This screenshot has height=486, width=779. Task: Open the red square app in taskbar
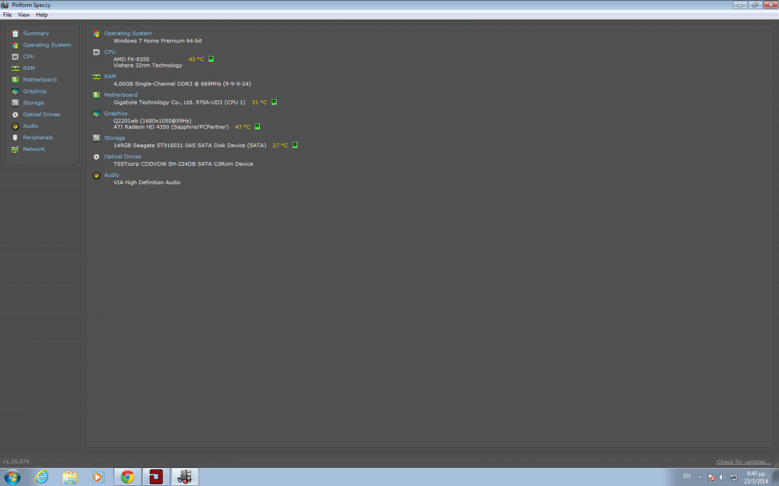156,477
